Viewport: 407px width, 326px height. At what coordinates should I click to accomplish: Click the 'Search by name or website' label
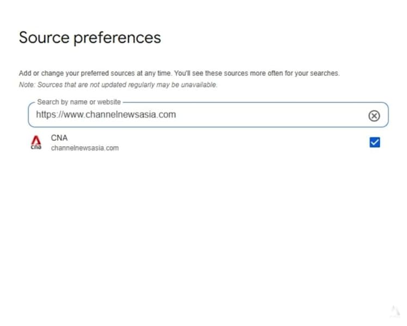[x=79, y=102]
